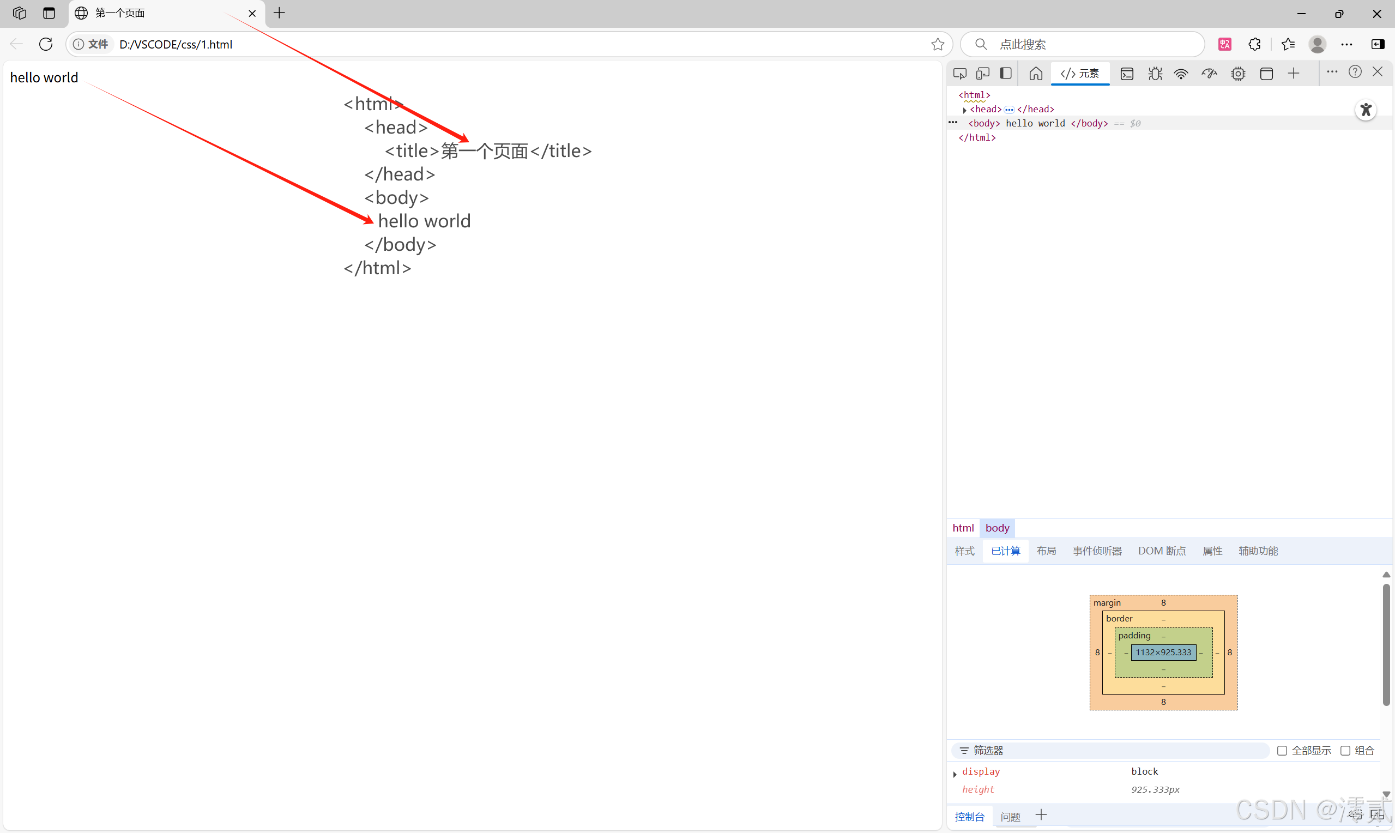Open the Application panel icon

[x=1266, y=74]
